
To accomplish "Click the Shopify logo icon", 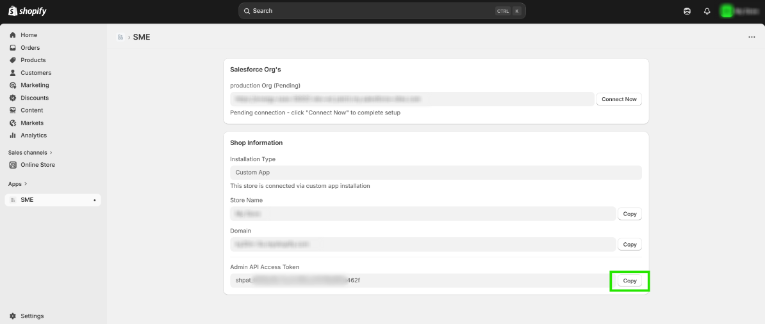I will 13,11.
